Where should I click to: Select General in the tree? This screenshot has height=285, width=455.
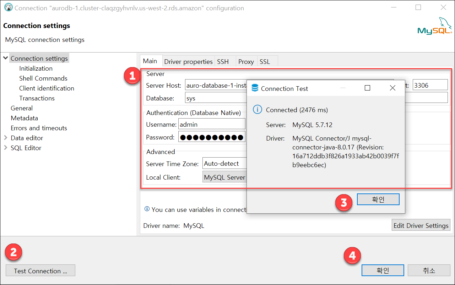tap(22, 108)
